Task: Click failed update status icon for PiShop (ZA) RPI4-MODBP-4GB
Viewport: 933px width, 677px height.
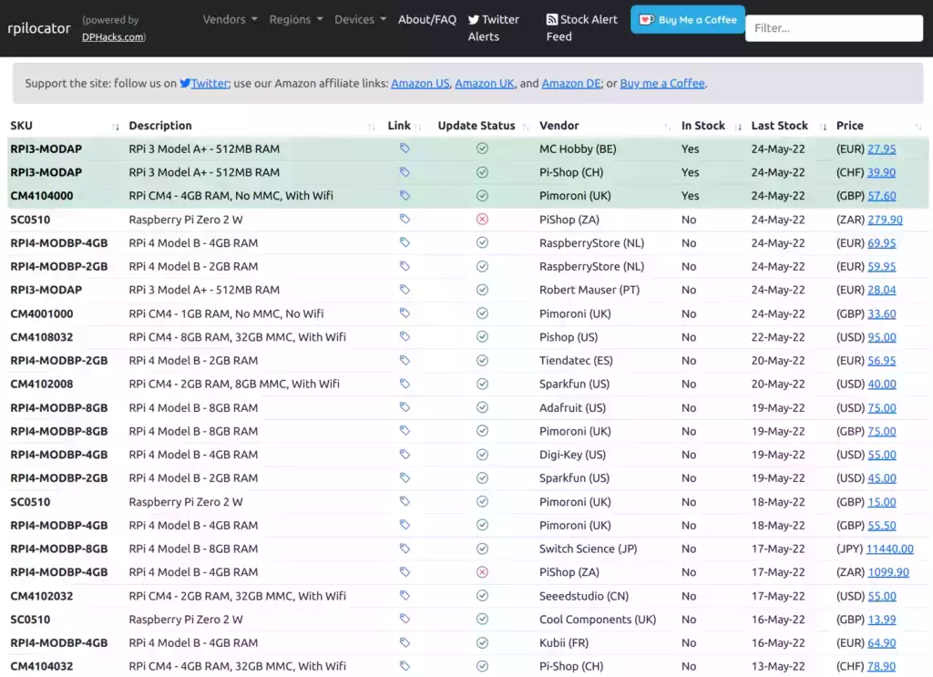Action: click(483, 571)
